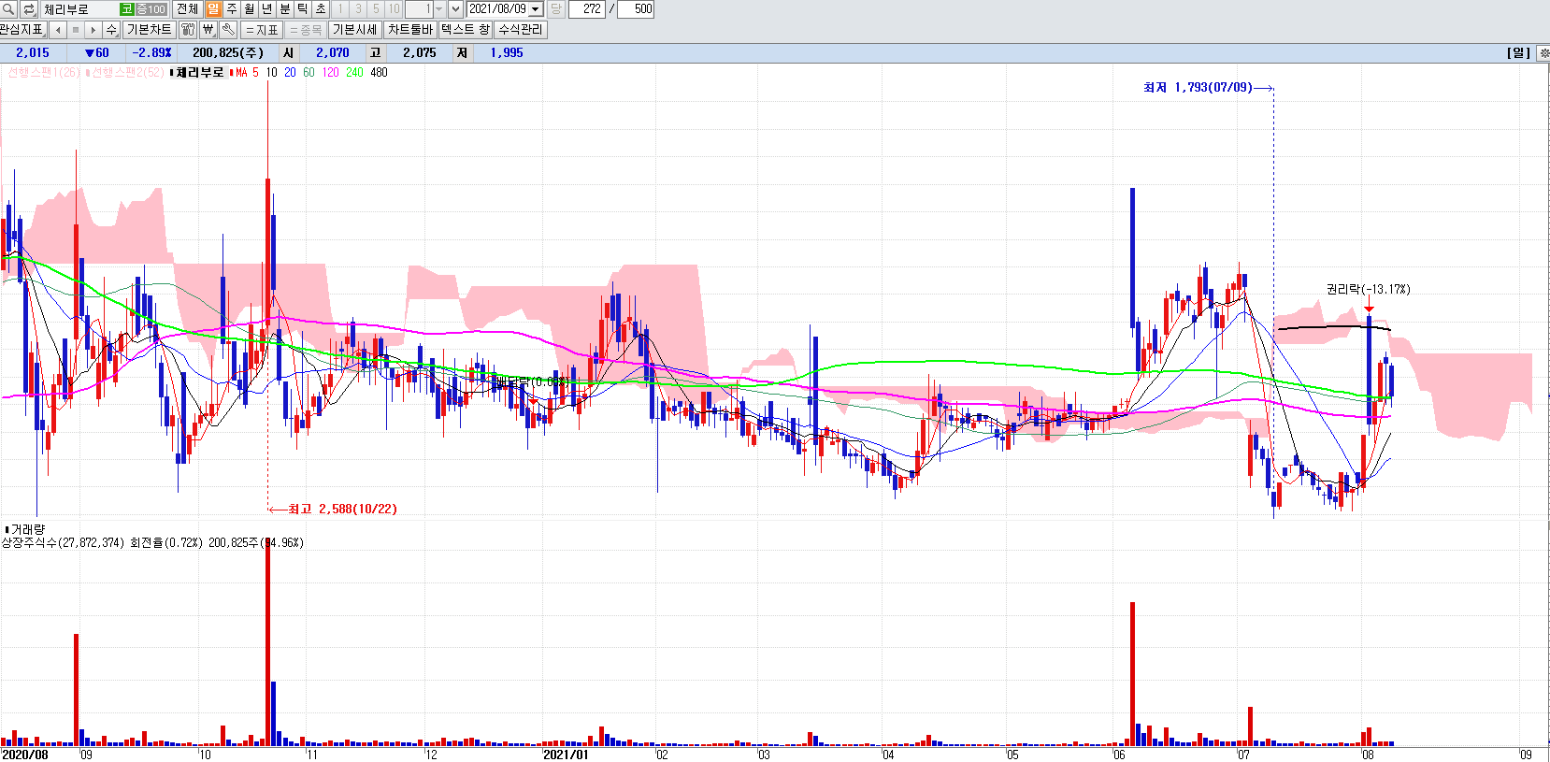The height and width of the screenshot is (762, 1550).
Task: Click the won currency ₩ icon
Action: [x=208, y=30]
